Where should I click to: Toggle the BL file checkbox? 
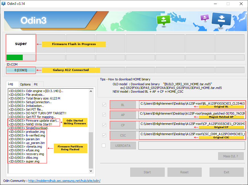104,105
